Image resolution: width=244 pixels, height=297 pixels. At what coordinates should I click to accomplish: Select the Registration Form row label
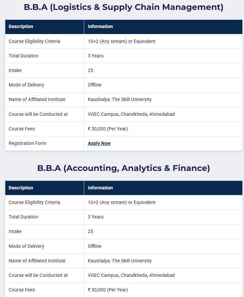(x=27, y=143)
